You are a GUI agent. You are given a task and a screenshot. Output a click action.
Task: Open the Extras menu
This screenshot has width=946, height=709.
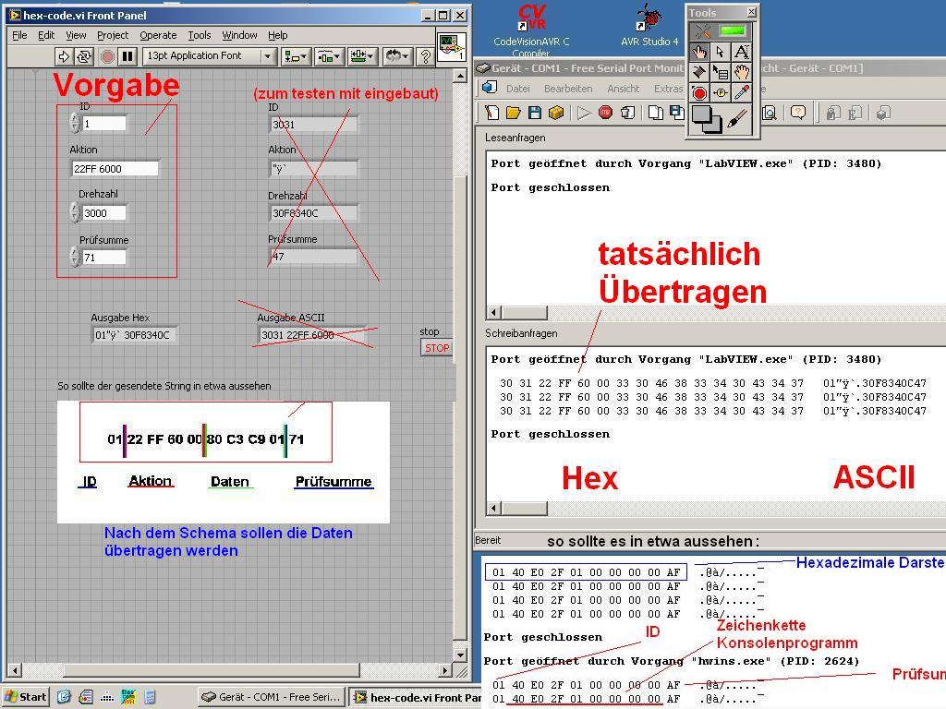tap(669, 89)
